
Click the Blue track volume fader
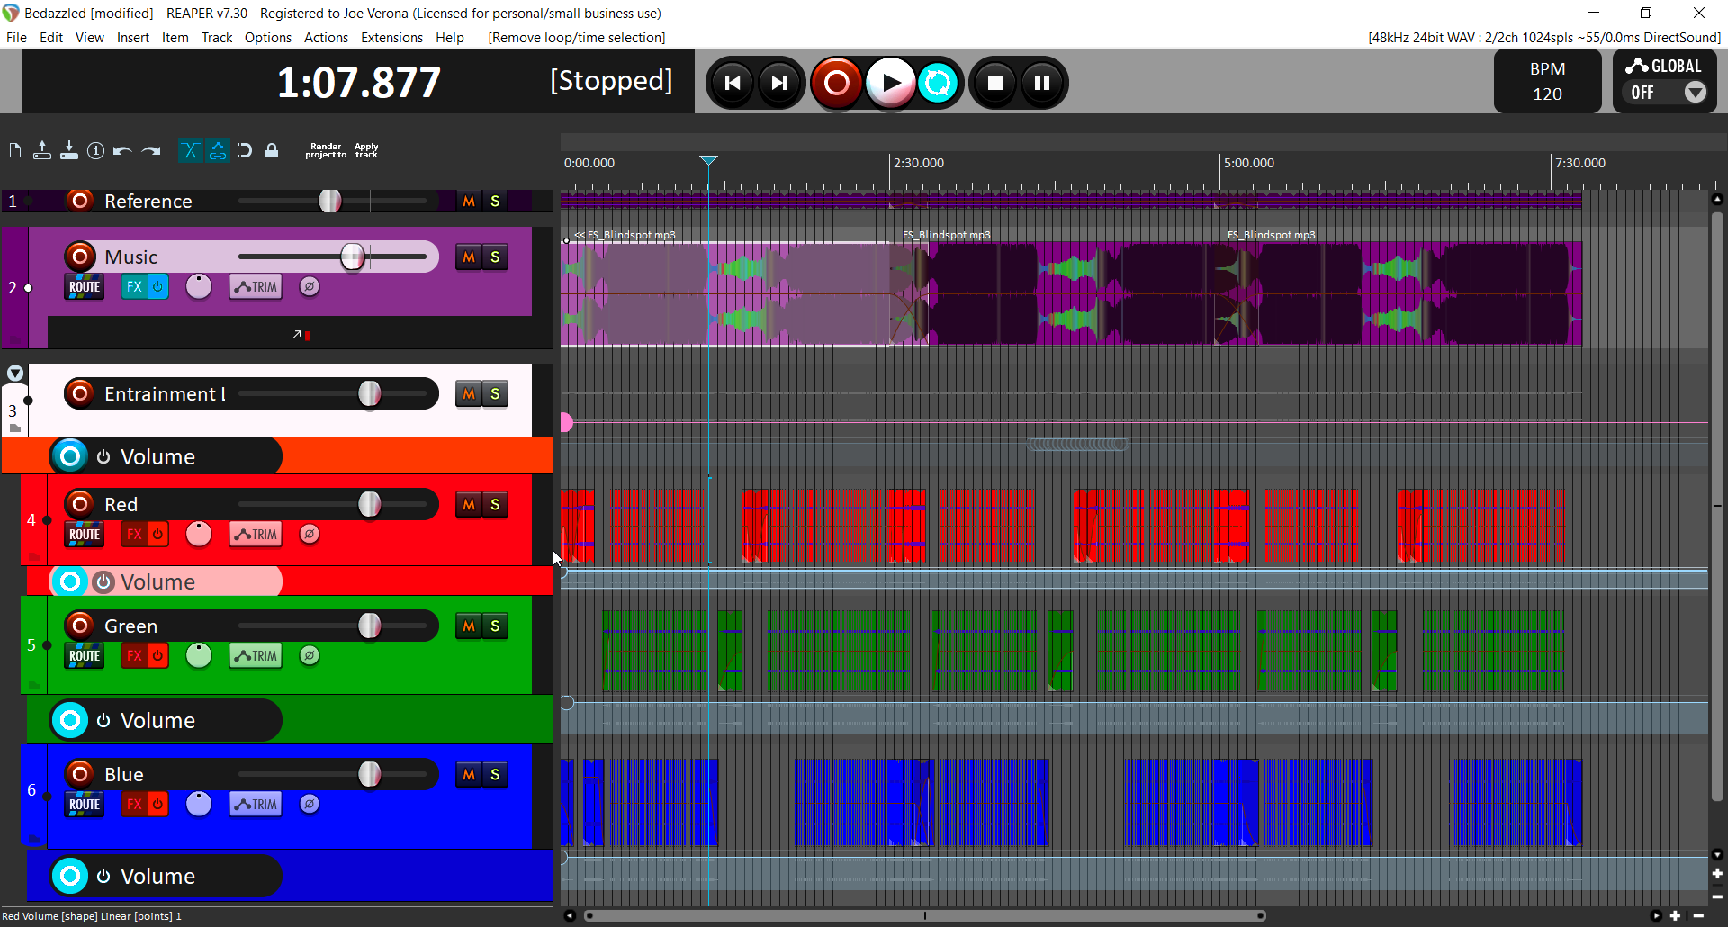[x=369, y=774]
